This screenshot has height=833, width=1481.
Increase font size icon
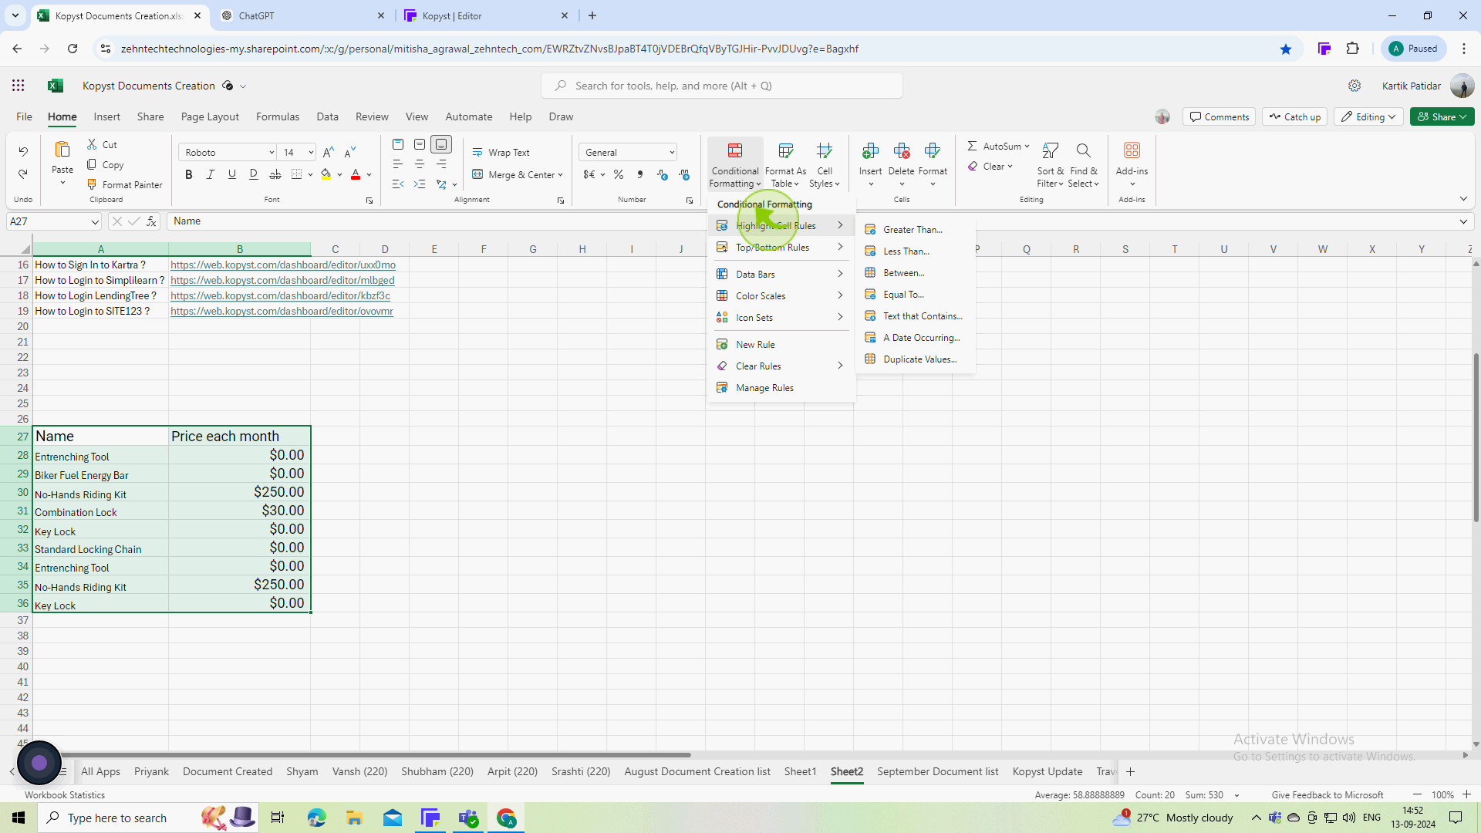point(329,152)
